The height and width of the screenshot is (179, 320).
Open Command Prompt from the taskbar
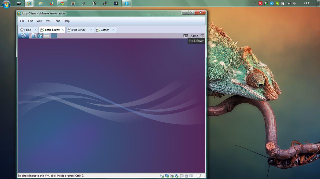tap(19, 3)
